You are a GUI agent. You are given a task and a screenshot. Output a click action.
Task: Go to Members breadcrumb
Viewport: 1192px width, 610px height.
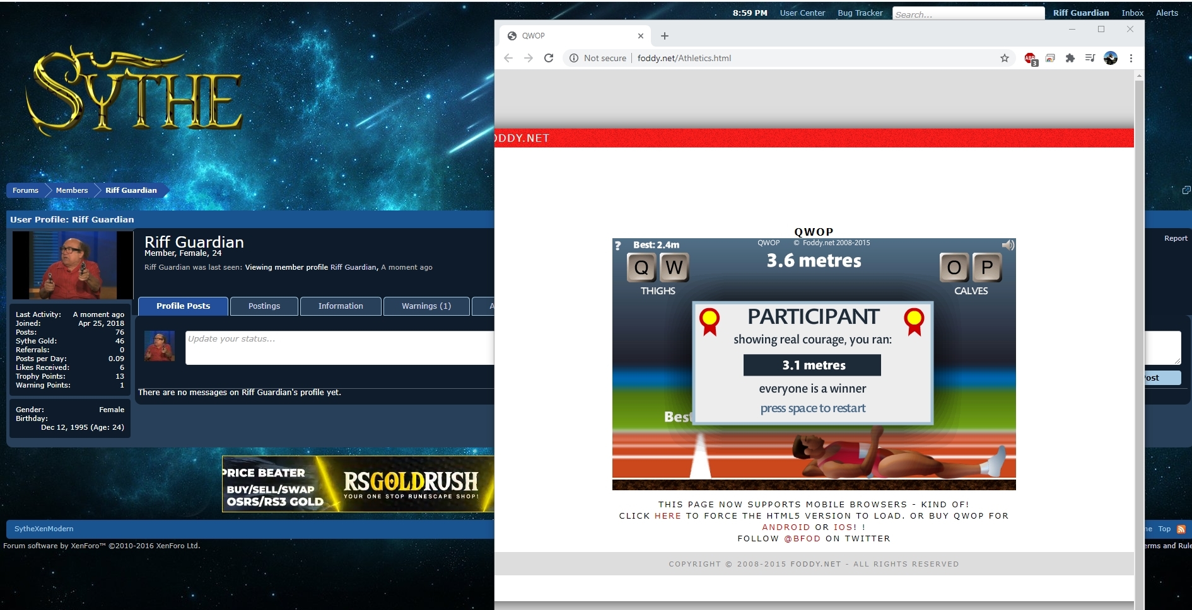[x=72, y=190]
